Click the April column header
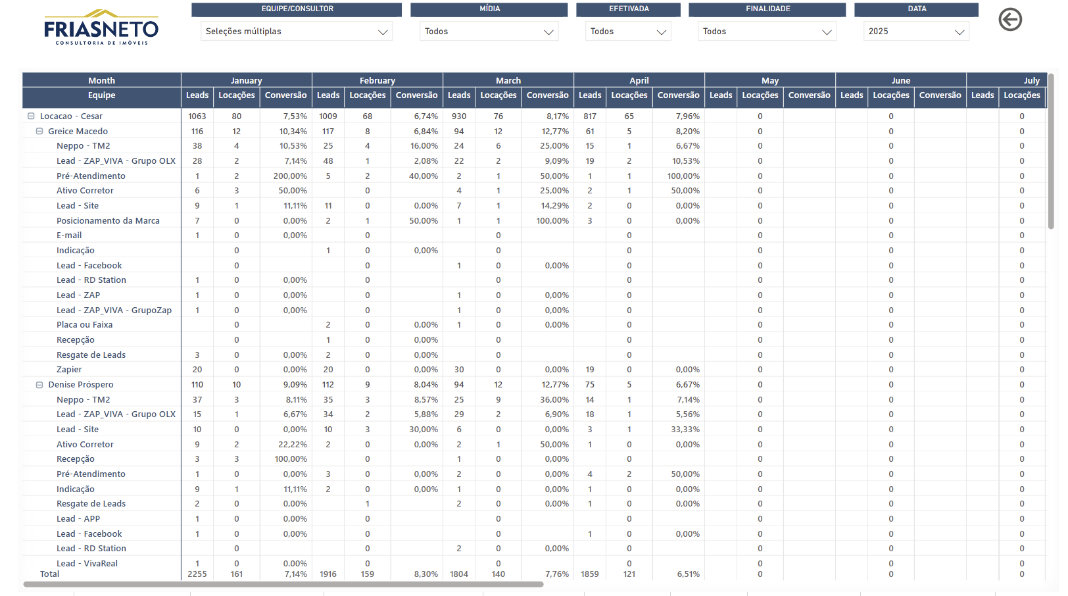The height and width of the screenshot is (596, 1068). point(639,80)
